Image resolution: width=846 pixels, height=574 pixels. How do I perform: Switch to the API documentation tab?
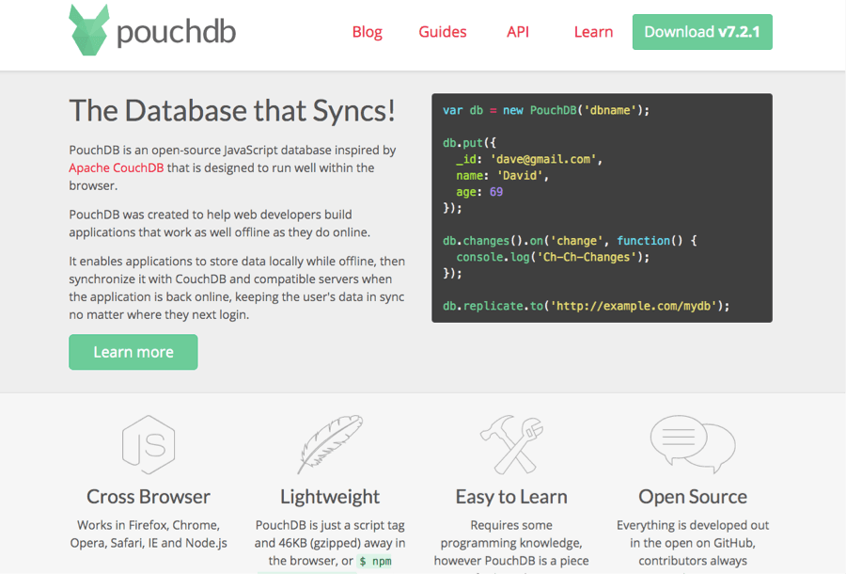point(518,31)
